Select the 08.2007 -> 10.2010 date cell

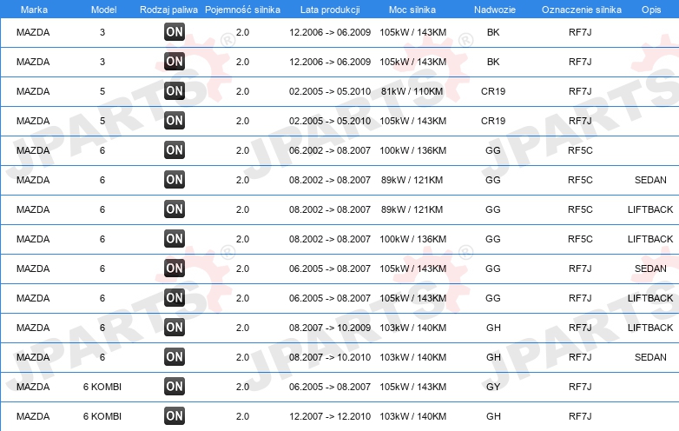click(330, 357)
